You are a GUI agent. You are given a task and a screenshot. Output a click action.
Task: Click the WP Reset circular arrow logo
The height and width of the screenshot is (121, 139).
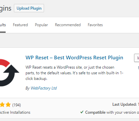10,73
